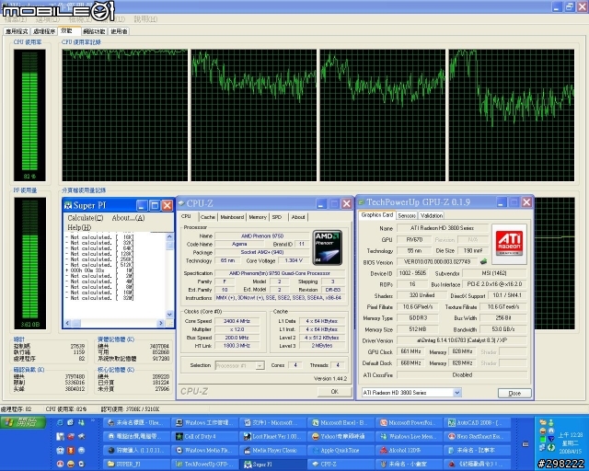Activate the Microsoft Excel taskbar button
The width and height of the screenshot is (589, 471).
[341, 423]
